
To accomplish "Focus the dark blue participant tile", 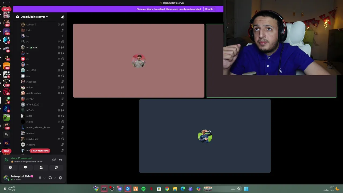I will 205,136.
